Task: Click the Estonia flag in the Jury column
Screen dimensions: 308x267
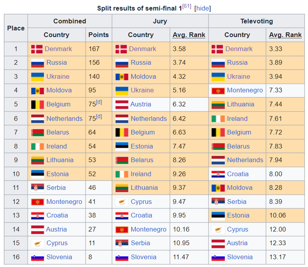Action: pyautogui.click(x=122, y=147)
